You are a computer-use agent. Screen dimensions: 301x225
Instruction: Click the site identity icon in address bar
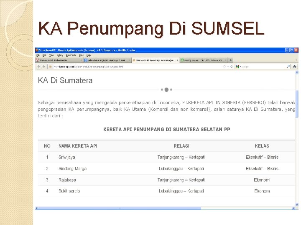click(50, 67)
